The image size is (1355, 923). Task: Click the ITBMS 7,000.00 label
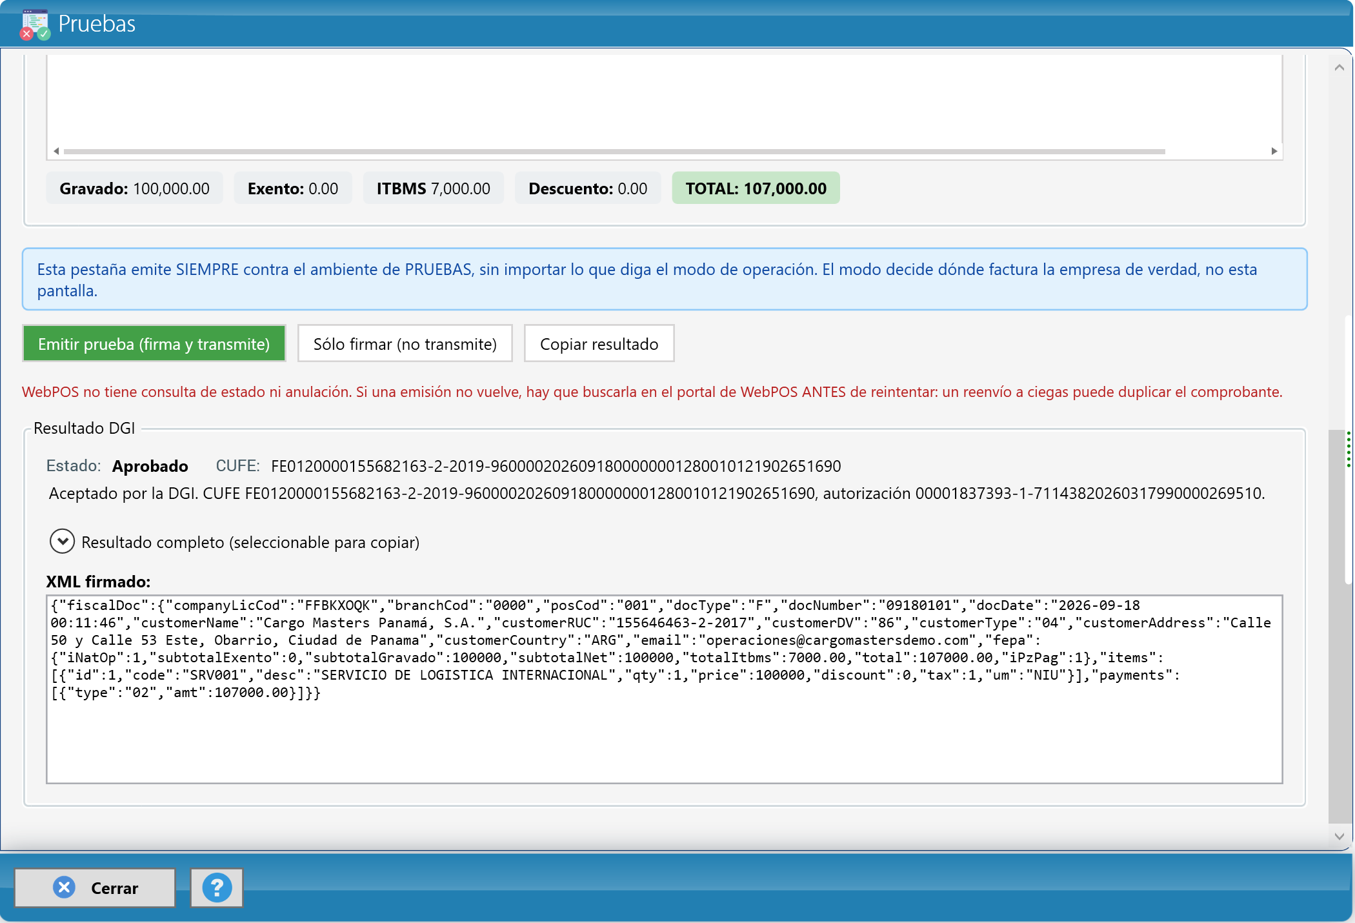pyautogui.click(x=434, y=188)
